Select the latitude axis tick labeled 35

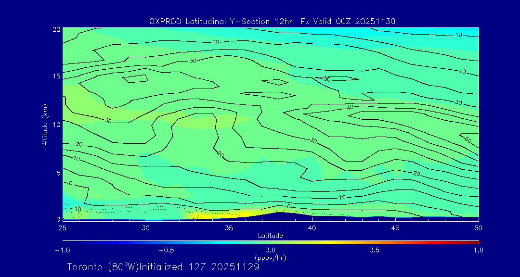point(229,227)
